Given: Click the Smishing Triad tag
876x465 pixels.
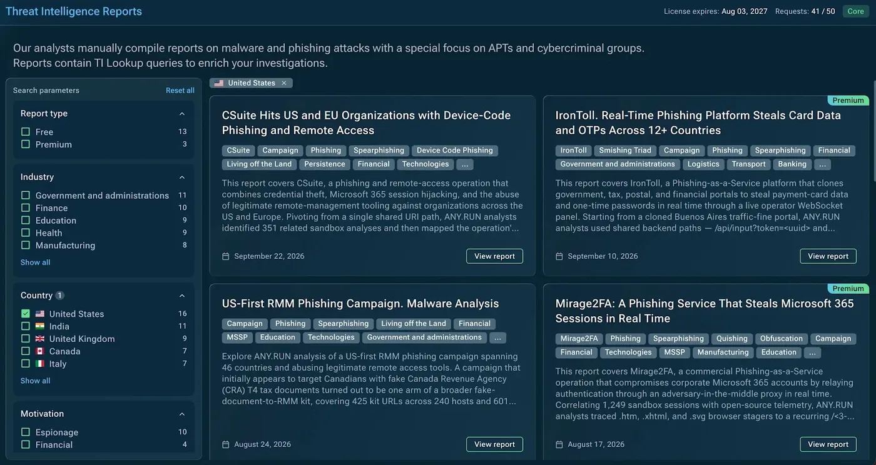Looking at the screenshot, I should pyautogui.click(x=625, y=151).
